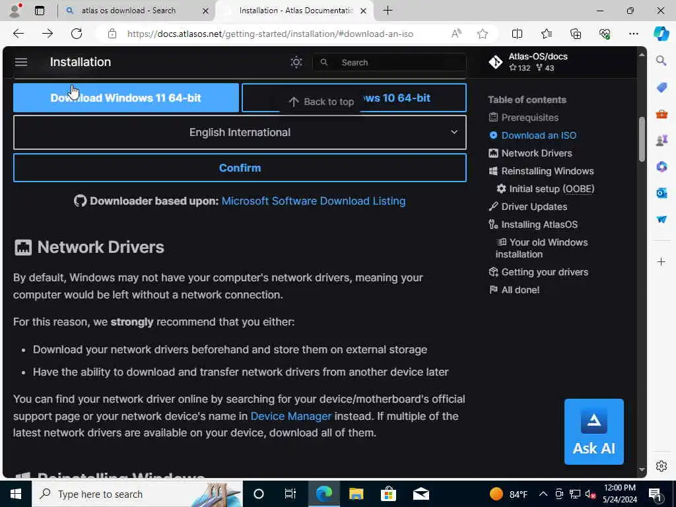The image size is (676, 507).
Task: Open the hamburger navigation menu
Action: coord(21,62)
